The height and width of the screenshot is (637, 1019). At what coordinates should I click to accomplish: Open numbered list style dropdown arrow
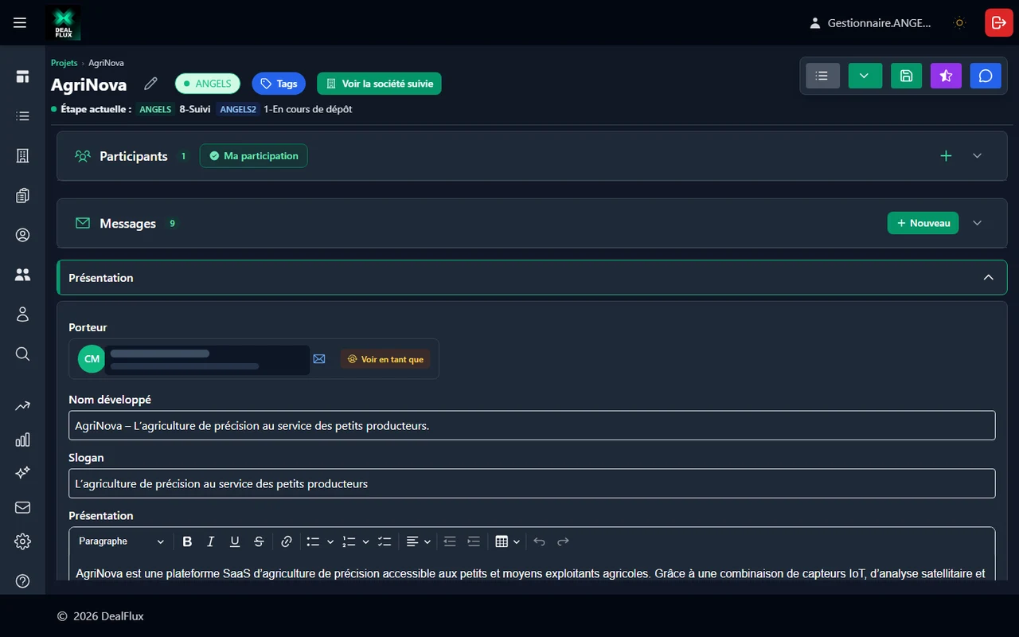pyautogui.click(x=366, y=541)
